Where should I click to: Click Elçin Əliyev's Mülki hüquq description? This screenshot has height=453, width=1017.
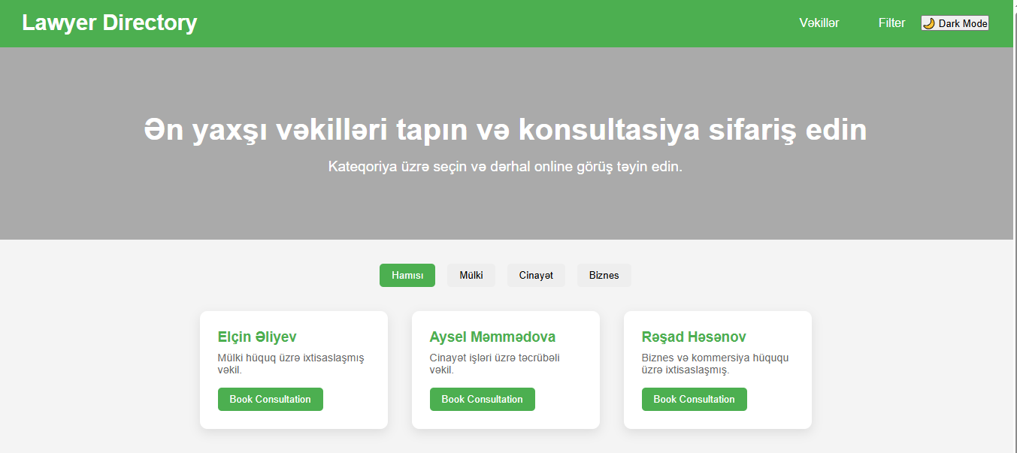pyautogui.click(x=290, y=364)
